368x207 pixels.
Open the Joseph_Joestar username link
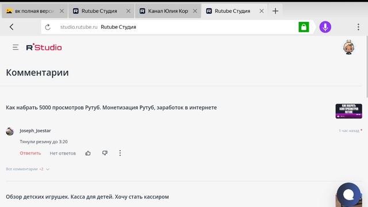tap(35, 131)
